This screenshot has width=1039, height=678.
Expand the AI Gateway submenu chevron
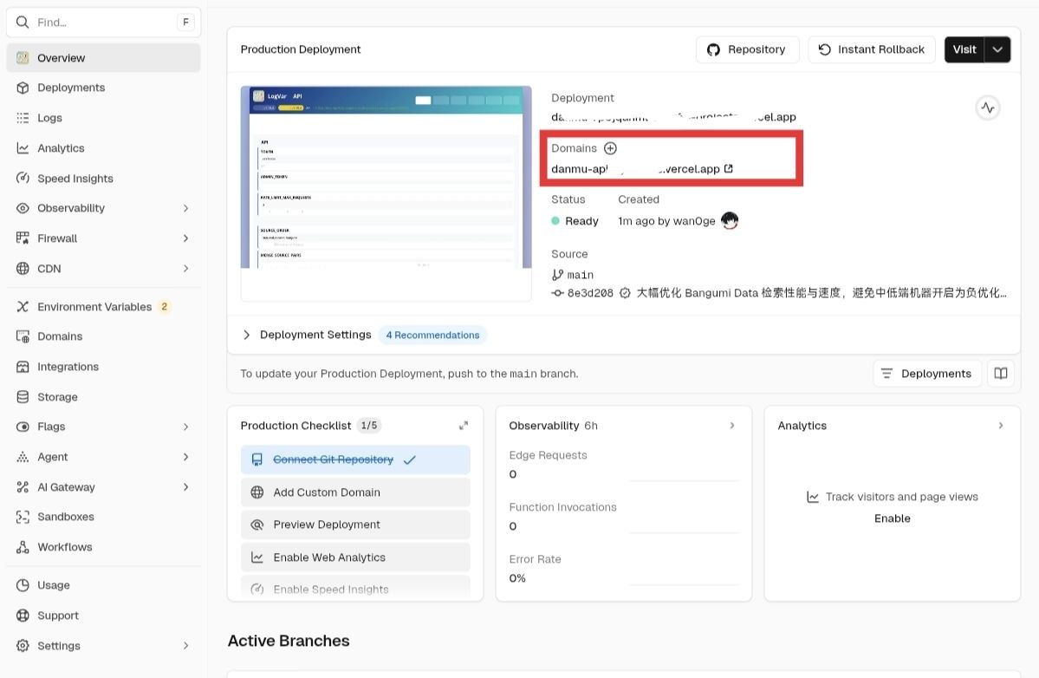tap(185, 487)
